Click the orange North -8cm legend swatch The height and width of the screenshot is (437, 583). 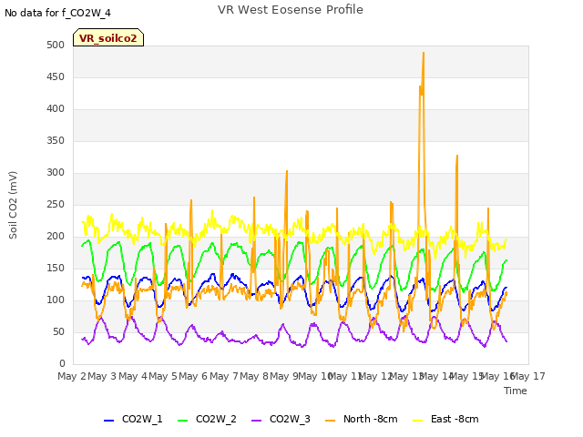click(x=330, y=420)
